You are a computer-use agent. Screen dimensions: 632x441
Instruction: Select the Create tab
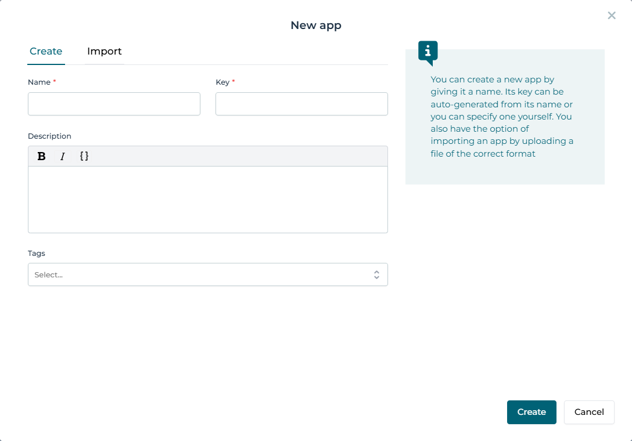click(x=46, y=51)
